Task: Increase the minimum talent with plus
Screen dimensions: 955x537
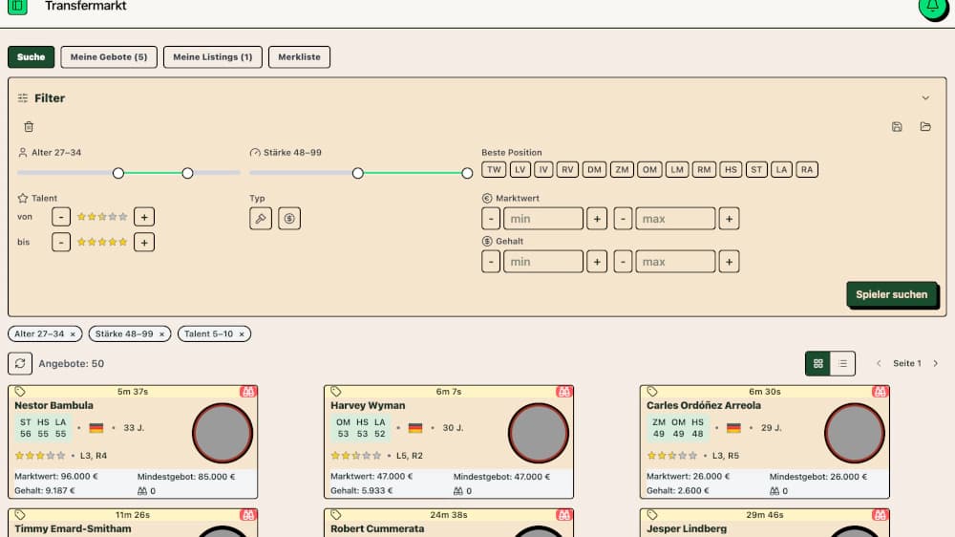Action: click(144, 217)
